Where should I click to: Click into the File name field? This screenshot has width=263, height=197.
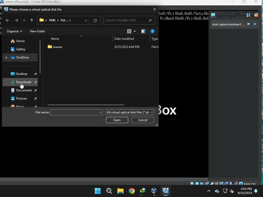point(75,112)
